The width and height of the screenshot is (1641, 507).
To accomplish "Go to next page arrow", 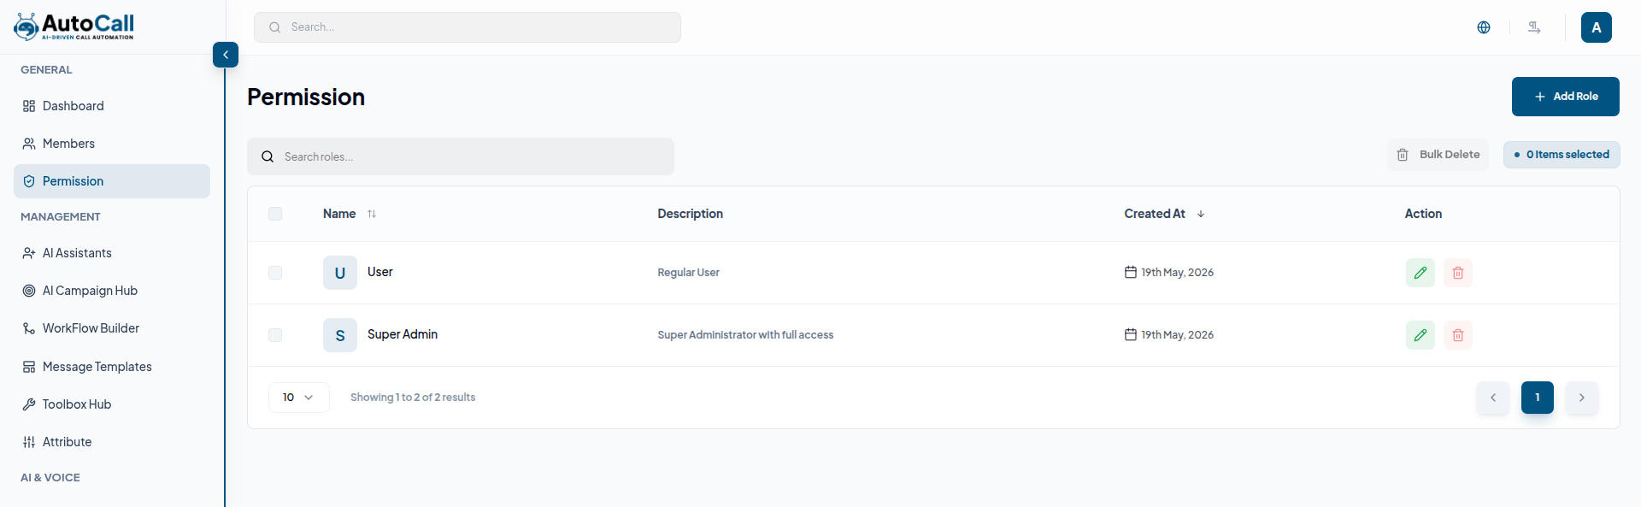I will 1582,398.
